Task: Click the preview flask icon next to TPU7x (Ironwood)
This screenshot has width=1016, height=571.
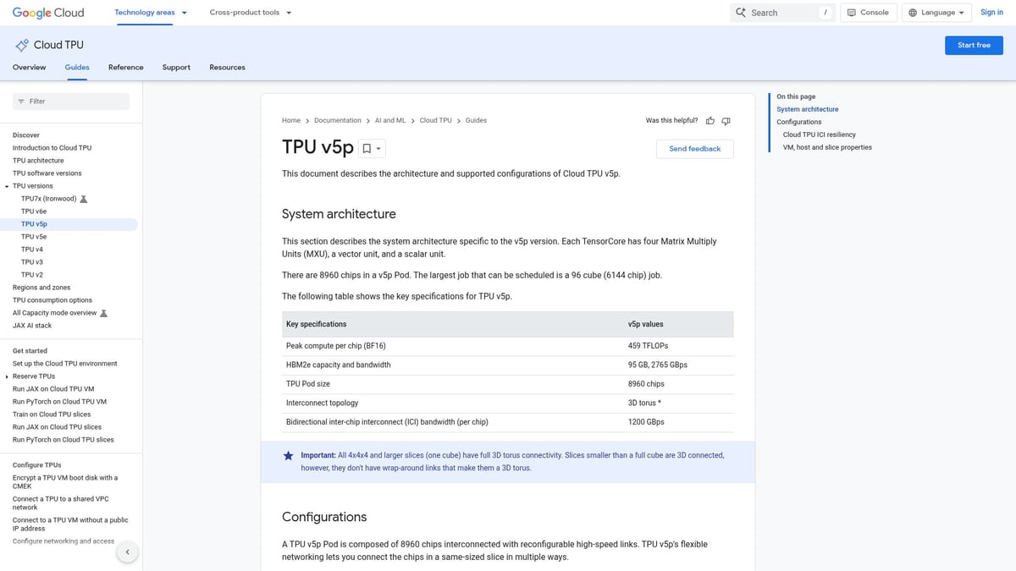Action: pos(83,199)
